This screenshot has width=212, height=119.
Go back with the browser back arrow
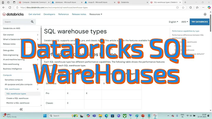point(4,7)
